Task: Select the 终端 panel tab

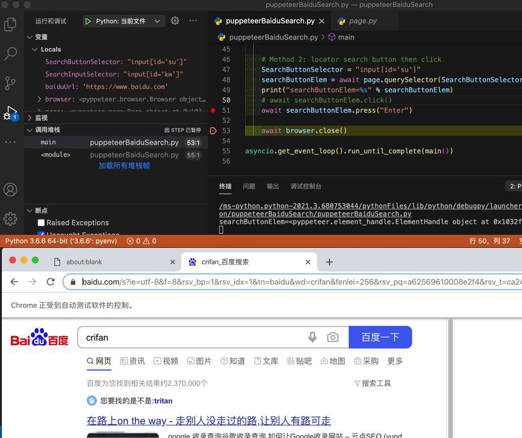Action: [225, 186]
